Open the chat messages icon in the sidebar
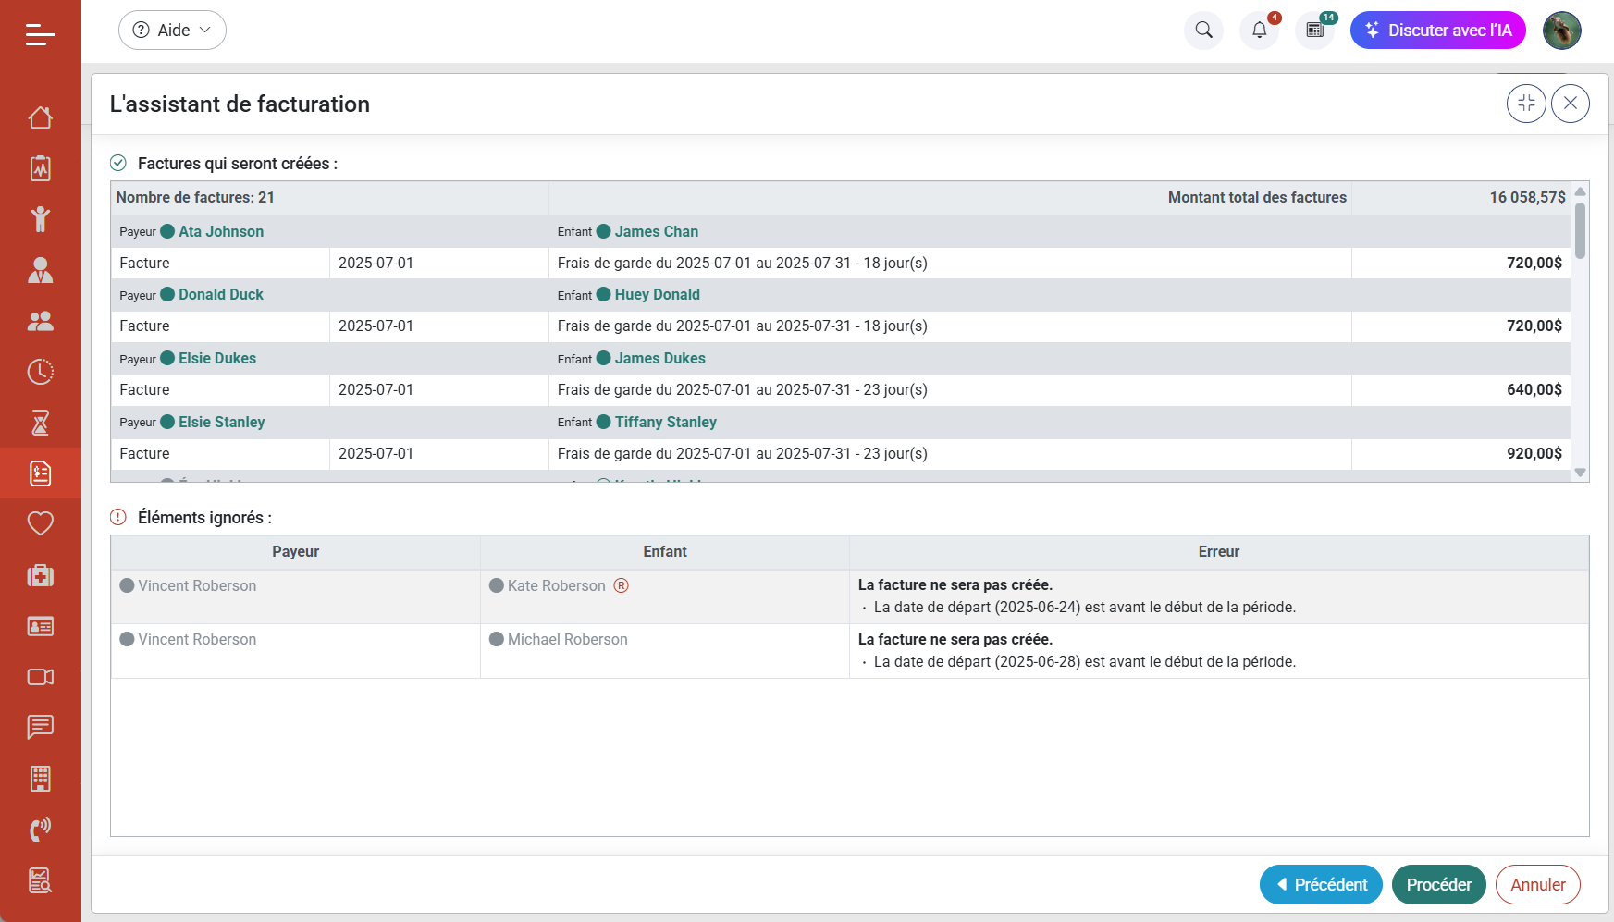The width and height of the screenshot is (1614, 922). point(40,728)
